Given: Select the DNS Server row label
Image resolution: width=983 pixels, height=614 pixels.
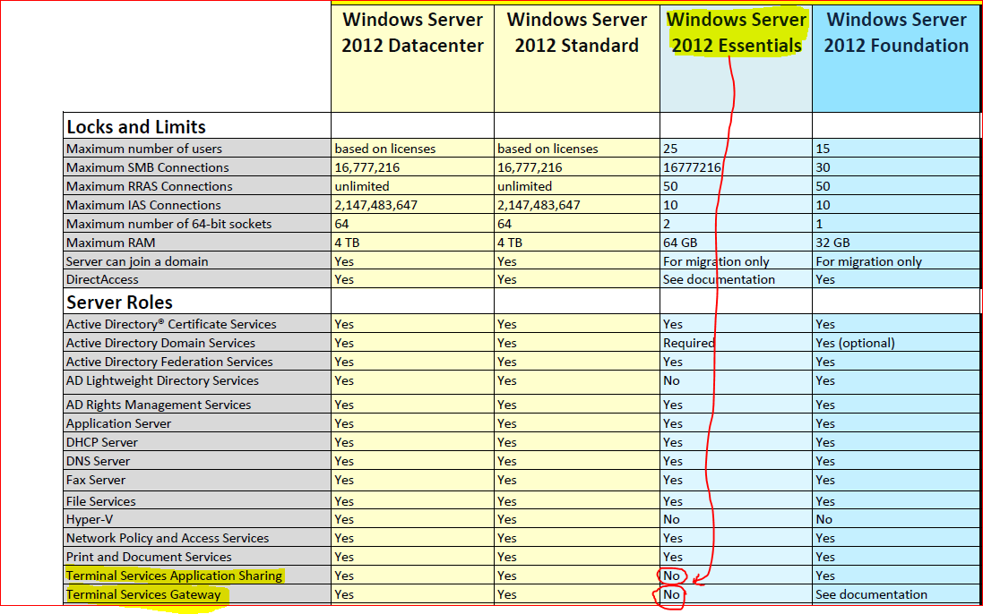Looking at the screenshot, I should click(98, 461).
